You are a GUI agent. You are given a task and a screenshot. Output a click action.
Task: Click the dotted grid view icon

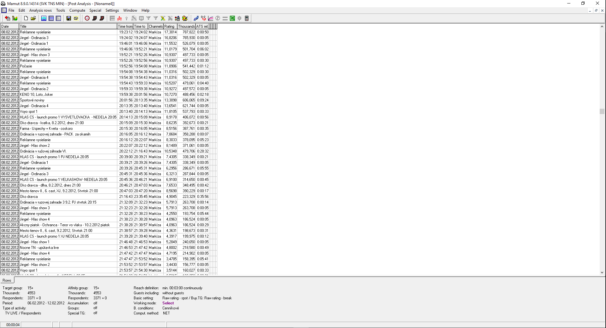point(58,18)
